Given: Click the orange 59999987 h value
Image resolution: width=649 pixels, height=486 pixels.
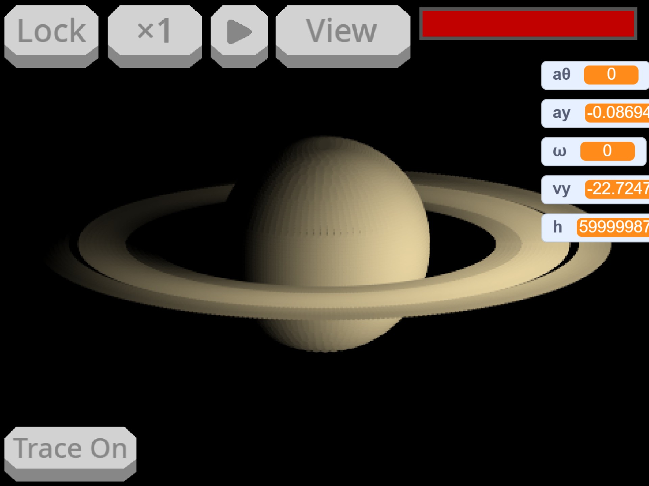Looking at the screenshot, I should tap(613, 227).
